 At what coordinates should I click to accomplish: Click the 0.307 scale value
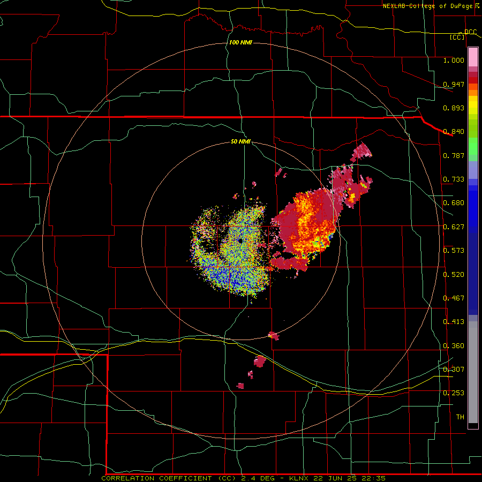pos(454,370)
